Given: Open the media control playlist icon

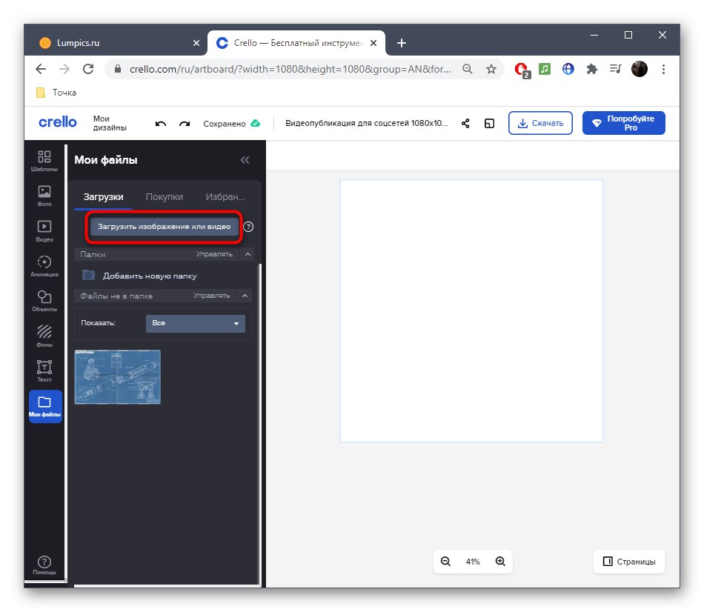Looking at the screenshot, I should click(x=616, y=69).
